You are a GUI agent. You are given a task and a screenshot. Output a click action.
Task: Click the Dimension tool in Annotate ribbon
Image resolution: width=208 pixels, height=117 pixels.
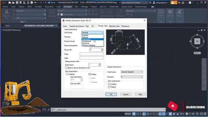pyautogui.click(x=52, y=13)
